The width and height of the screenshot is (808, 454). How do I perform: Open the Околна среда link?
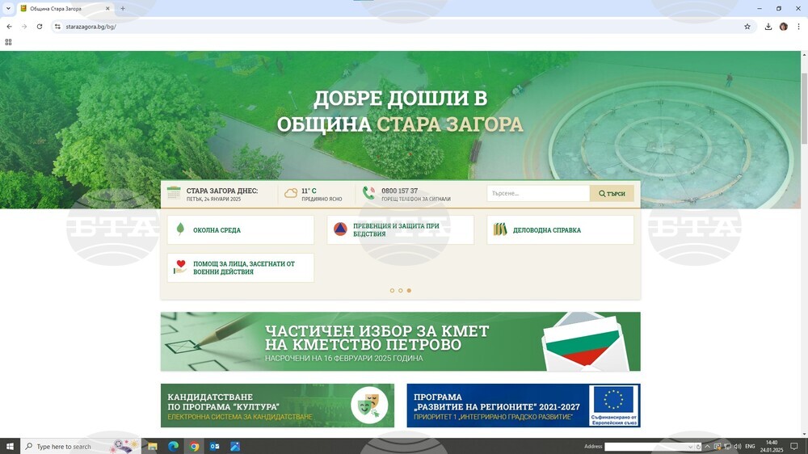217,230
